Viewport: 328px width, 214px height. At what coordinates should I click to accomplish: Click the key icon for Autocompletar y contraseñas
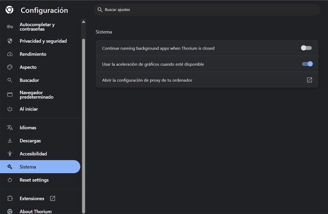[10, 27]
